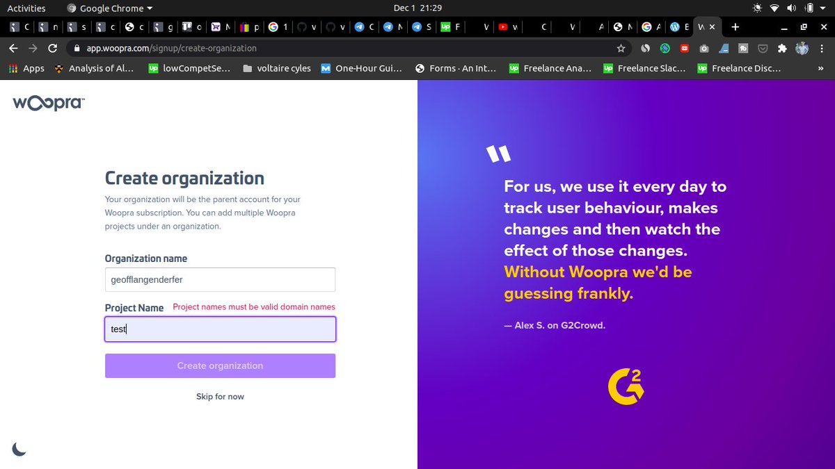Open the 'lowCompetSe...' bookmark
Viewport: 835px width, 469px height.
(x=189, y=68)
